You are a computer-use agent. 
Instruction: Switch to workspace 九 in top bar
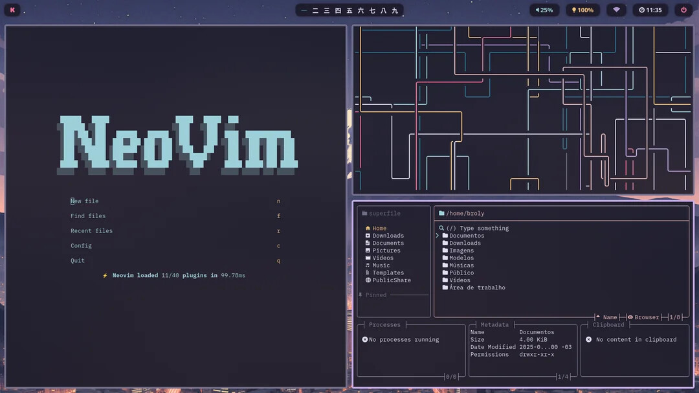pos(394,10)
